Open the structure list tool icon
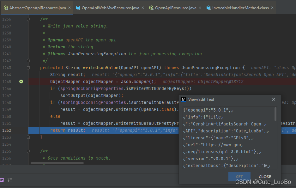Viewport: 296px width, 188px height. (x=10, y=180)
